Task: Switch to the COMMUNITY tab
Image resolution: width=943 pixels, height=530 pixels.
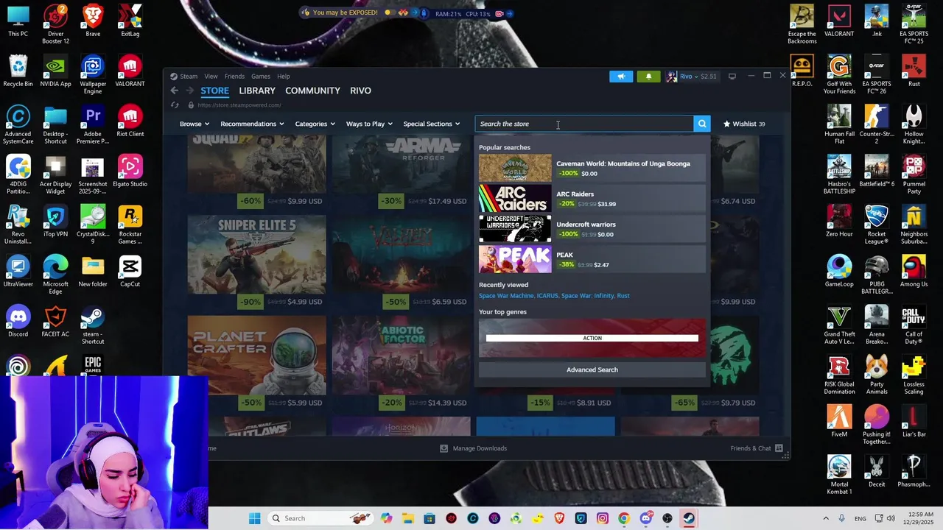Action: tap(312, 91)
